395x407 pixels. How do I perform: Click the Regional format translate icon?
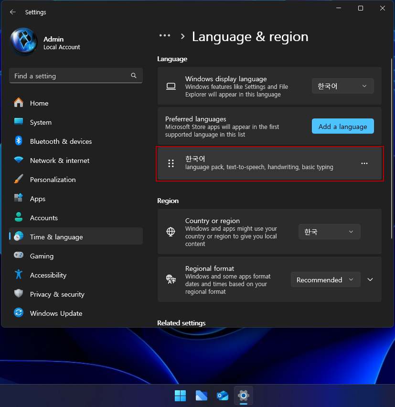pyautogui.click(x=171, y=279)
